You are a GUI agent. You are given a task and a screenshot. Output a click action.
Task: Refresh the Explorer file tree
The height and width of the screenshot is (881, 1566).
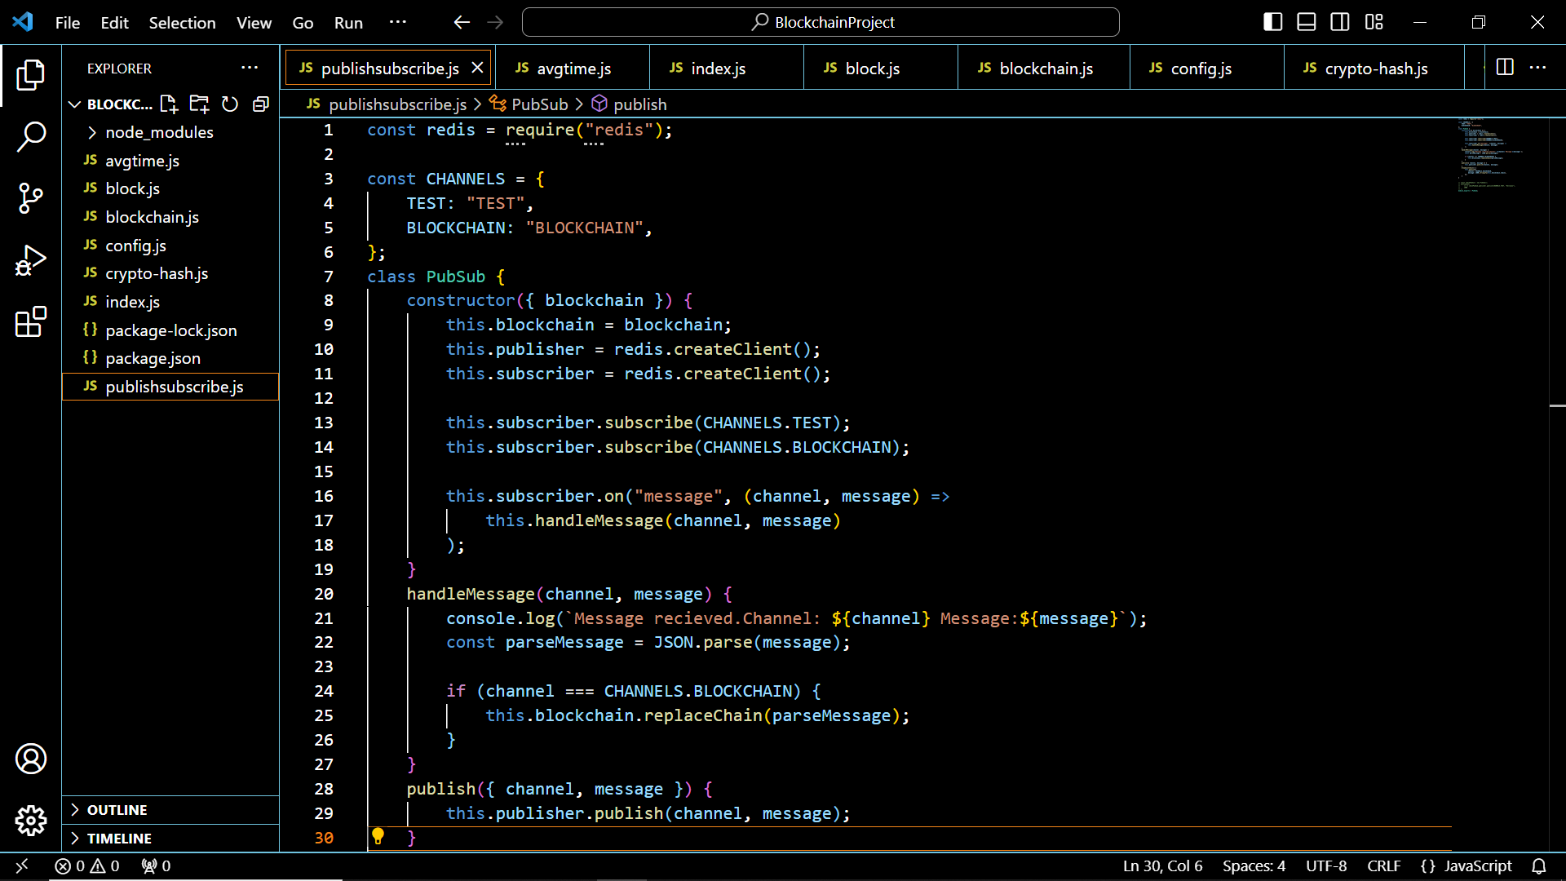[x=230, y=104]
